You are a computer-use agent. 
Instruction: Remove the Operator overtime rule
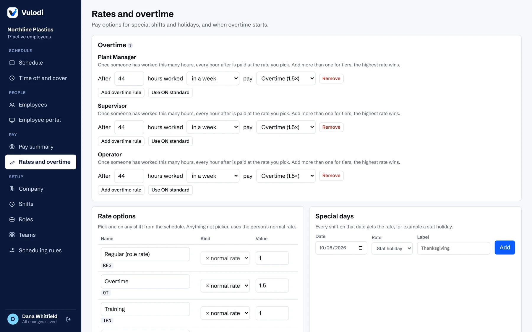pyautogui.click(x=331, y=176)
